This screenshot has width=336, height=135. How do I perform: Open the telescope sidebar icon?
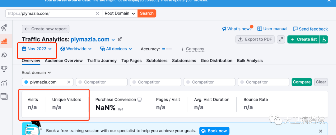4,27
